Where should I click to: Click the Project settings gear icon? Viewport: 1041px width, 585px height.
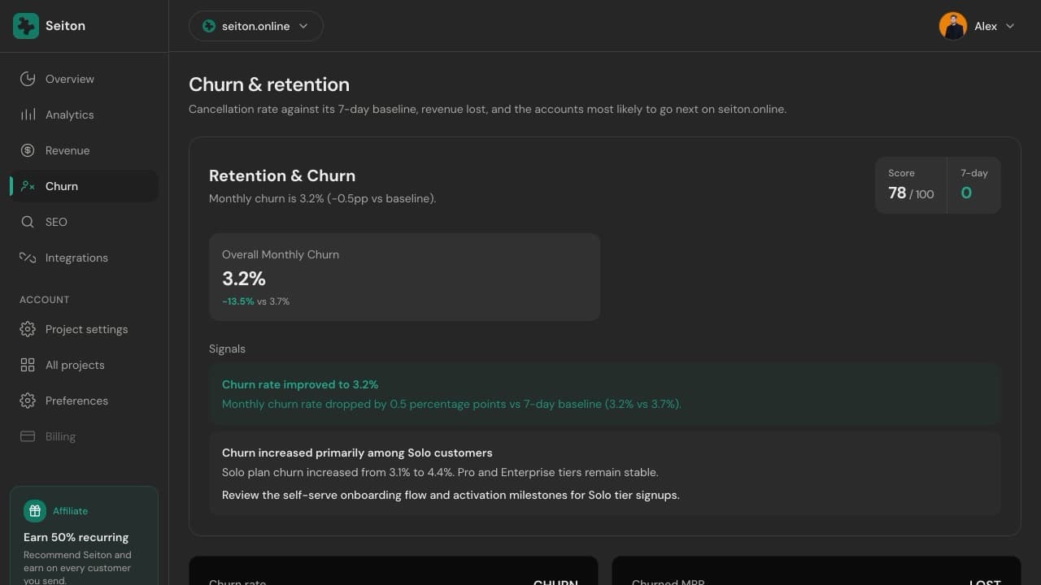pos(28,329)
